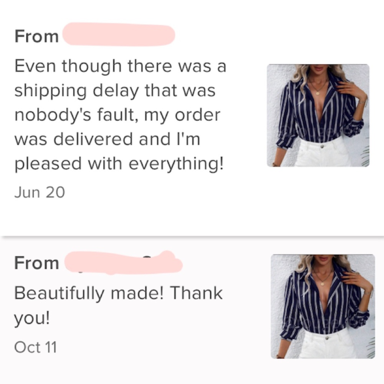This screenshot has height=384, width=384.
Task: Click the "From" label of the shipping delay review
Action: click(36, 36)
